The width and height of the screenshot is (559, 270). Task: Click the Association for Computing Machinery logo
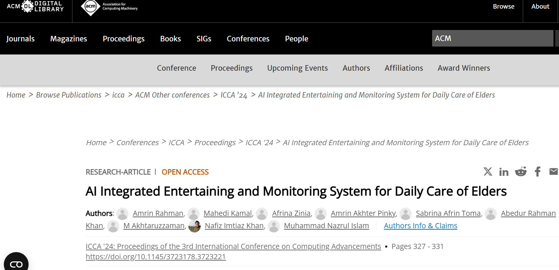109,7
